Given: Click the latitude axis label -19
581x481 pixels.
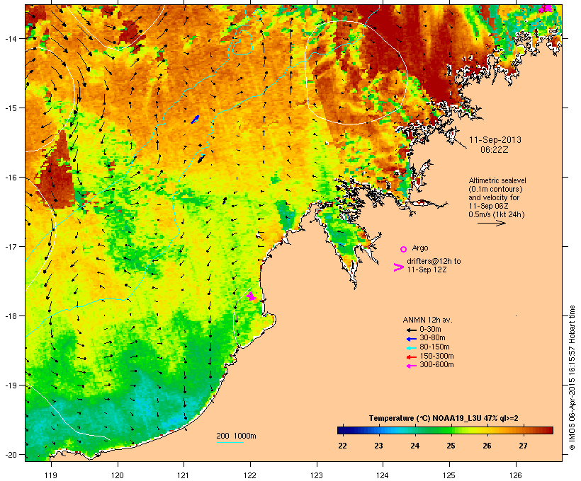Looking at the screenshot, I should coord(11,386).
